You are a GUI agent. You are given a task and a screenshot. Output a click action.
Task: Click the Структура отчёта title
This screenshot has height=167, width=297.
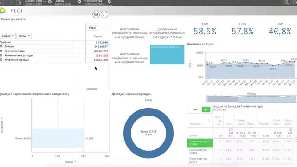coord(13,19)
